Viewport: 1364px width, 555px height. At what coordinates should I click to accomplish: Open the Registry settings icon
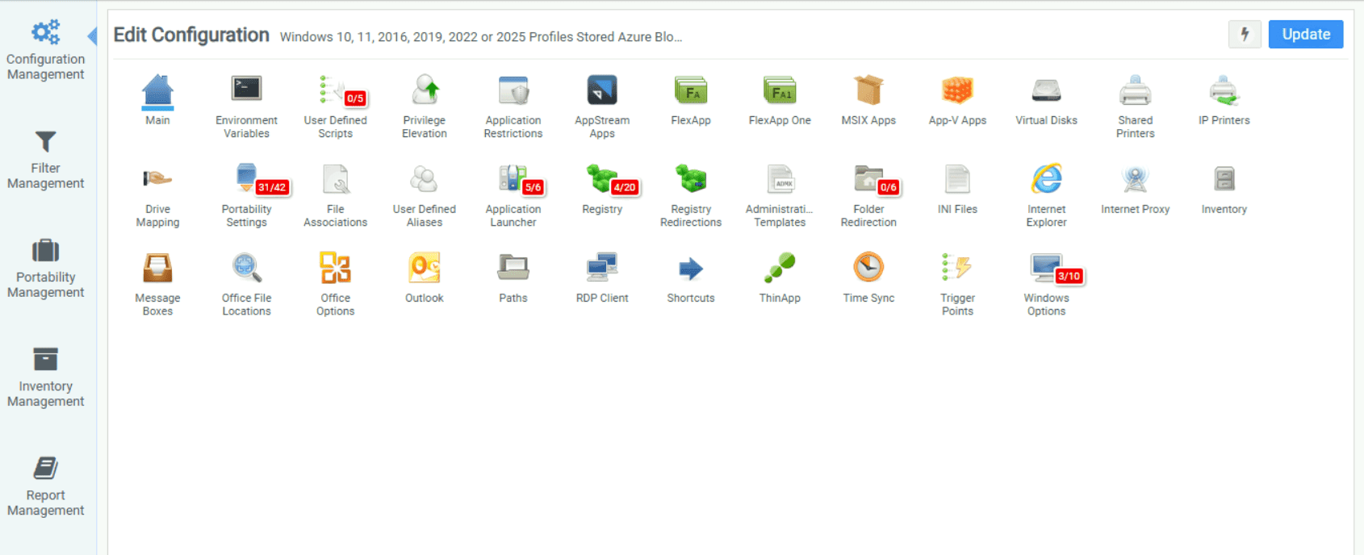(x=602, y=179)
